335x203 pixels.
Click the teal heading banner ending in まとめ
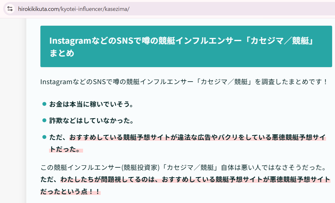[186, 47]
